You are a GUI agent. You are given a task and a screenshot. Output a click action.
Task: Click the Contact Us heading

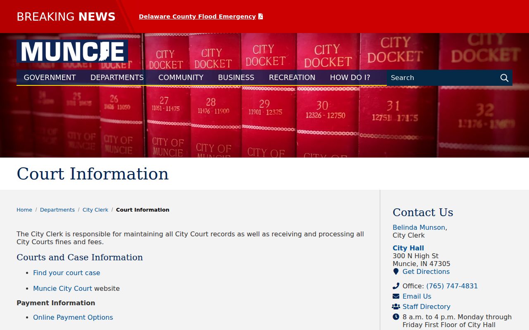tap(423, 212)
